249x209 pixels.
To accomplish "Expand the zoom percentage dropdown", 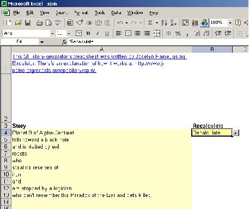I will [230, 23].
